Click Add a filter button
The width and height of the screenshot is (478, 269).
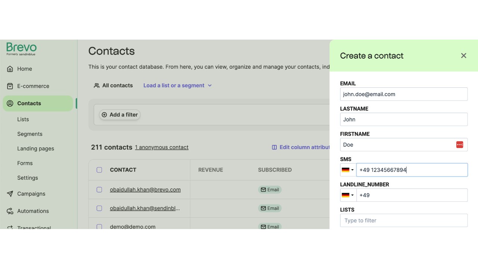120,115
